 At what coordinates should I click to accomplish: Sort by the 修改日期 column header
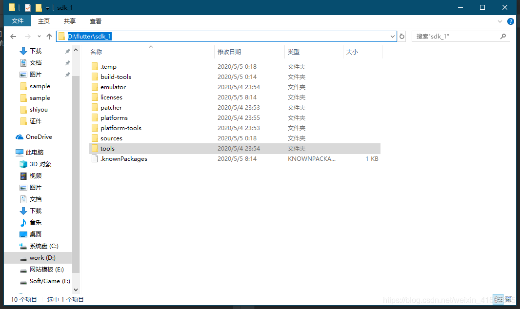coord(229,52)
